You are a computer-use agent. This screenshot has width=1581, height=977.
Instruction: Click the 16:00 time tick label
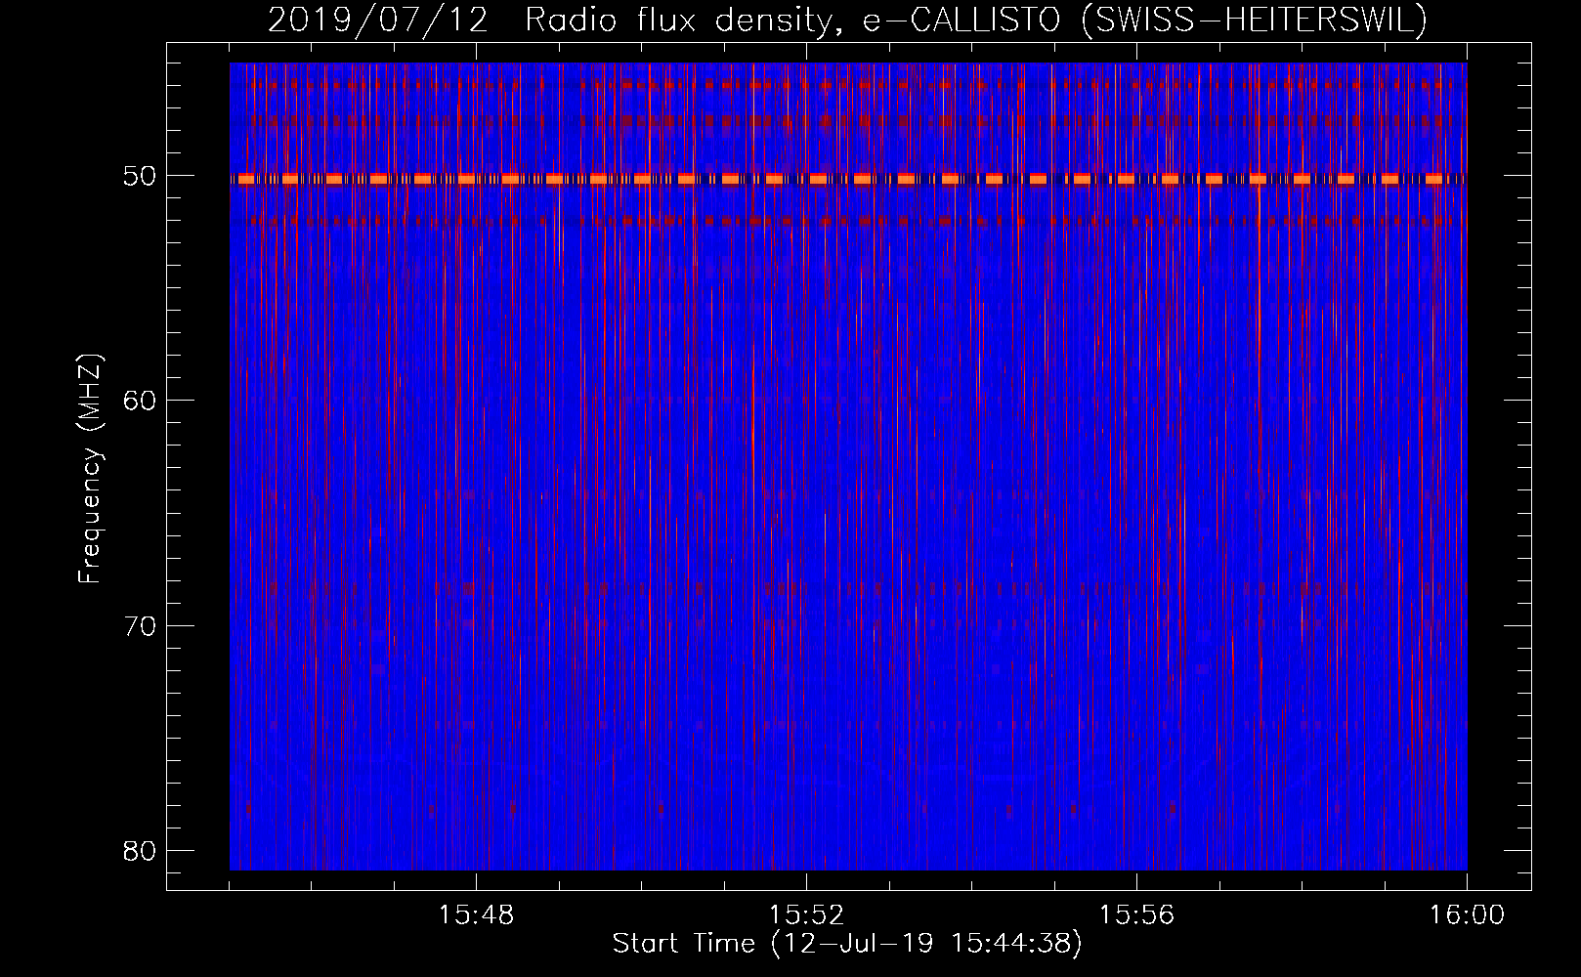click(x=1468, y=915)
